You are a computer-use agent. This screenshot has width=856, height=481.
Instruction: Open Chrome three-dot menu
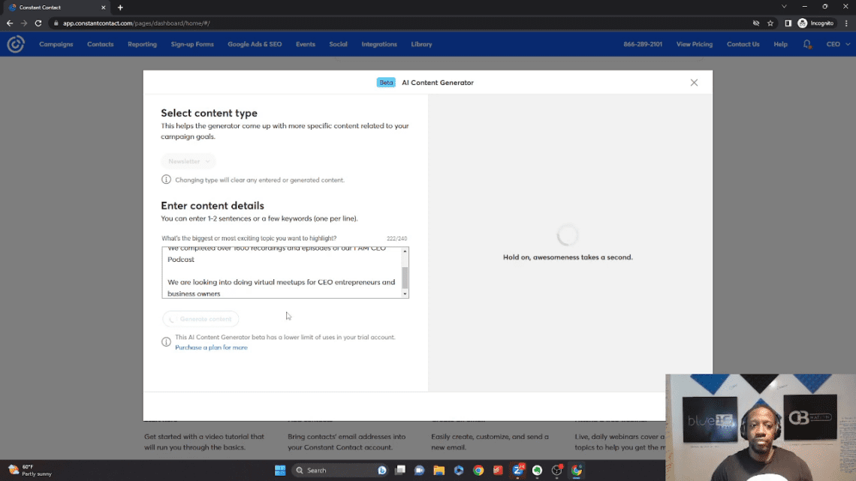pyautogui.click(x=846, y=23)
